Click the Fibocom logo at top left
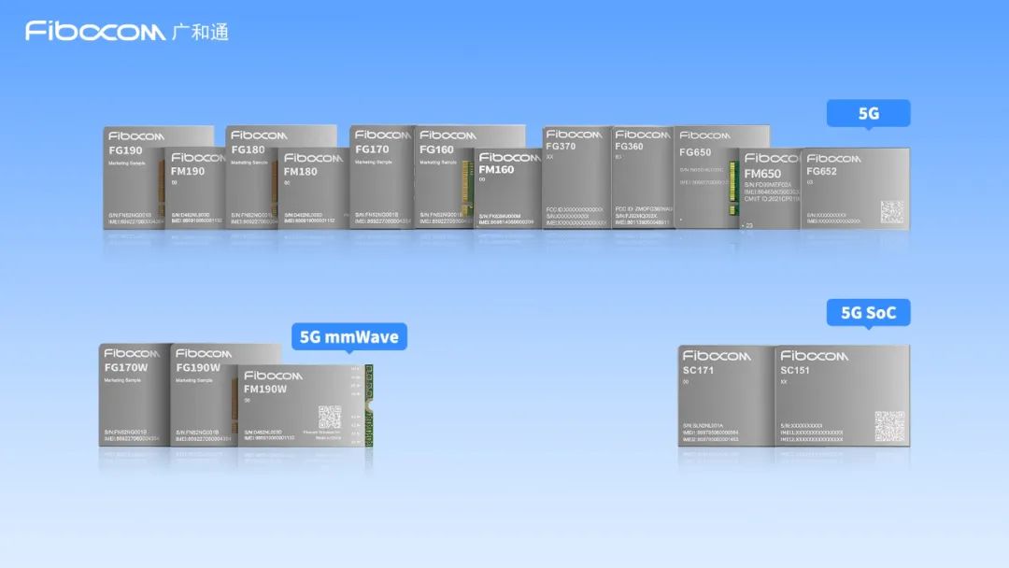Viewport: 1009px width, 568px height. [x=95, y=32]
